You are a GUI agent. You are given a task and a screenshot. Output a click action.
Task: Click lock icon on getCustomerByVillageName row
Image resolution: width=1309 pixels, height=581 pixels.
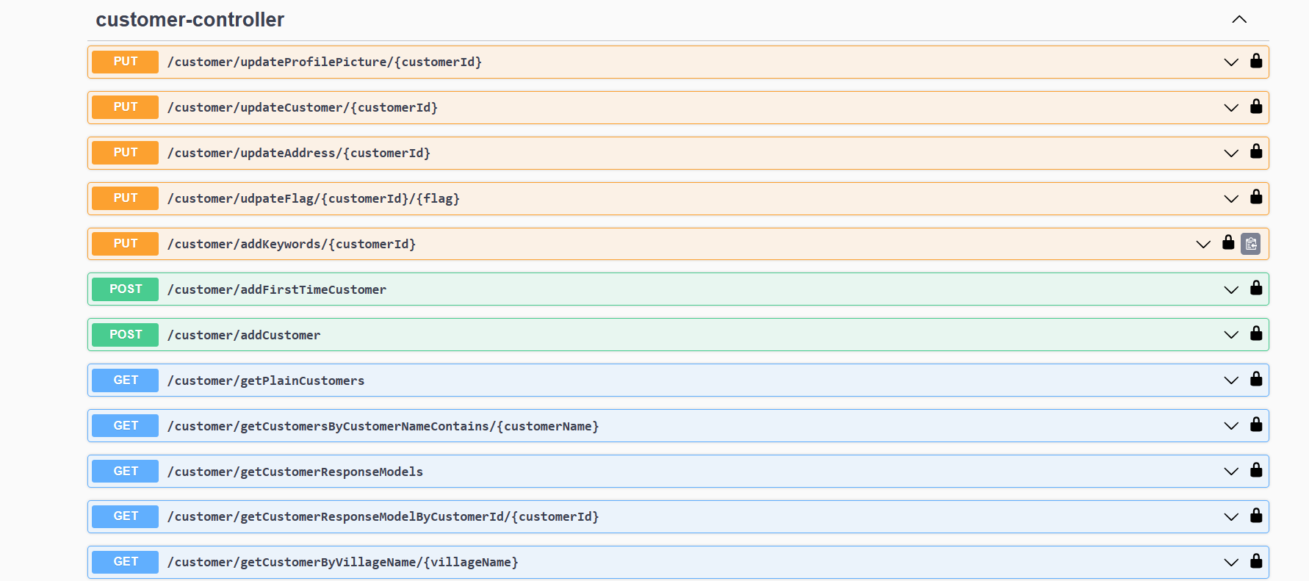(x=1256, y=562)
